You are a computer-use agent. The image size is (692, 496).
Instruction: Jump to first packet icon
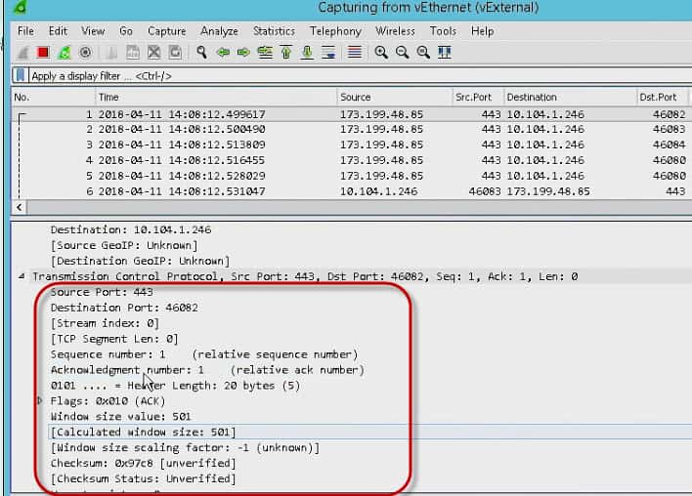tap(286, 53)
